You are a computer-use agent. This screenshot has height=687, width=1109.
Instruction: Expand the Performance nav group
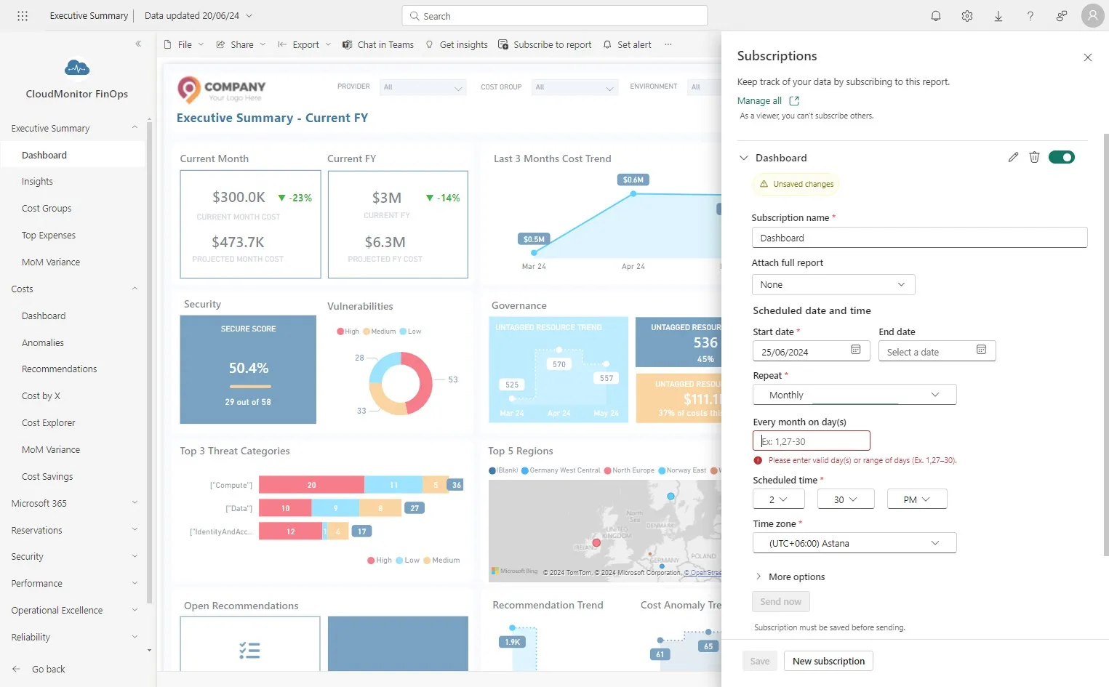[135, 583]
